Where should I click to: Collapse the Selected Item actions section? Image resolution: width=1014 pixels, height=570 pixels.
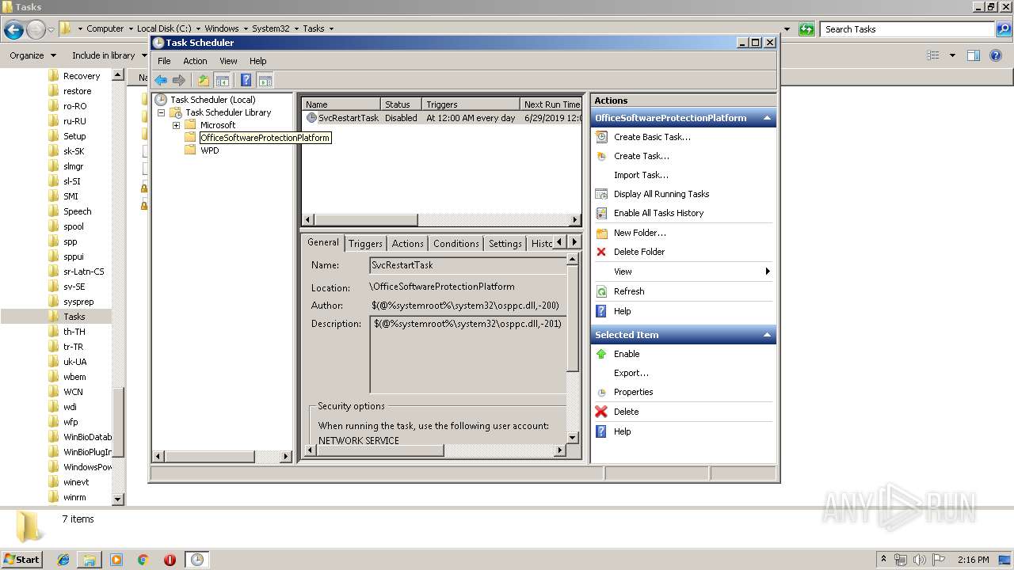coord(767,335)
